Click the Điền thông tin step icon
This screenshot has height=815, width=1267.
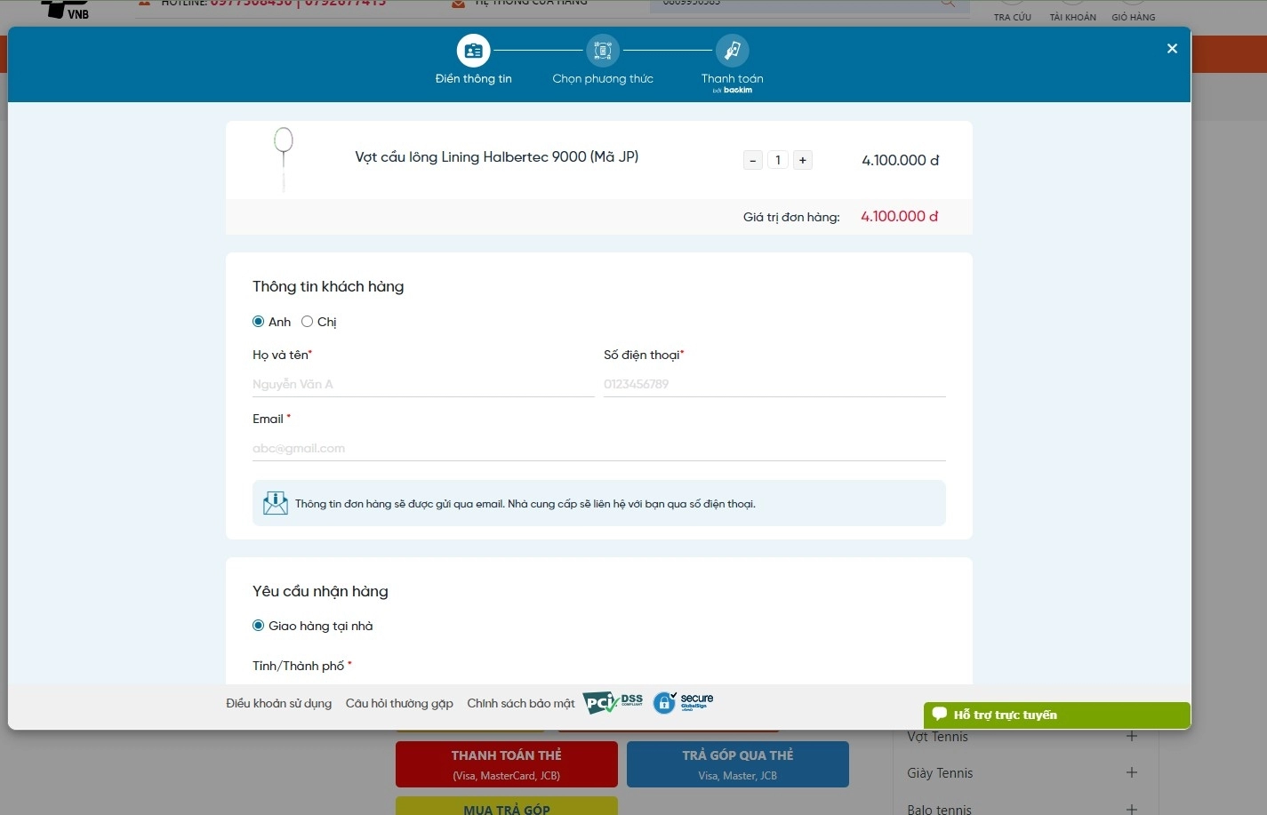(473, 51)
